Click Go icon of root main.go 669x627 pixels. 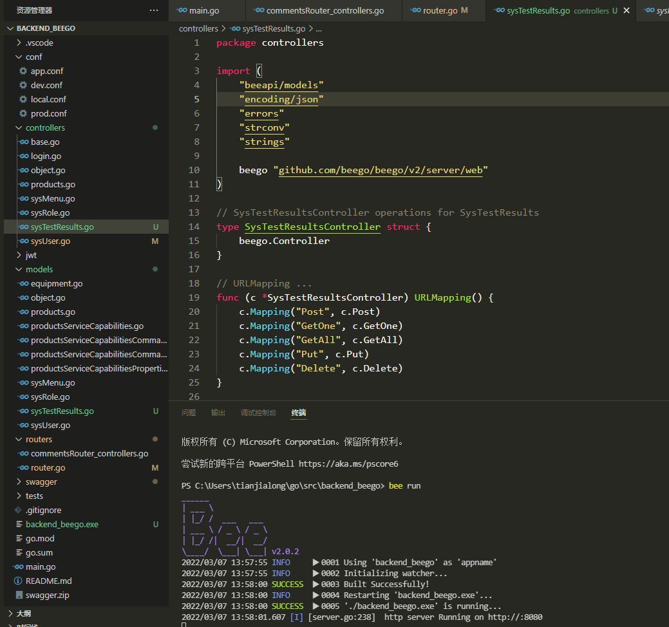click(19, 567)
